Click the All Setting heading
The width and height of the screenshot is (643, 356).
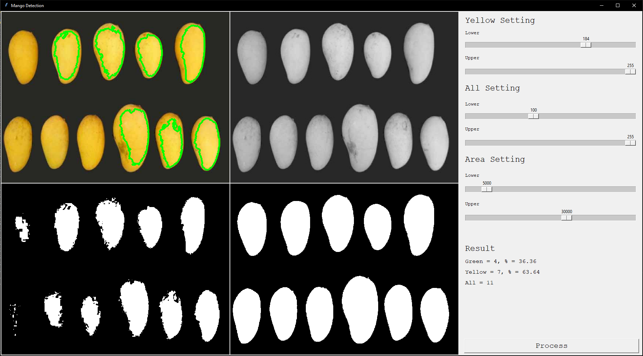tap(492, 88)
